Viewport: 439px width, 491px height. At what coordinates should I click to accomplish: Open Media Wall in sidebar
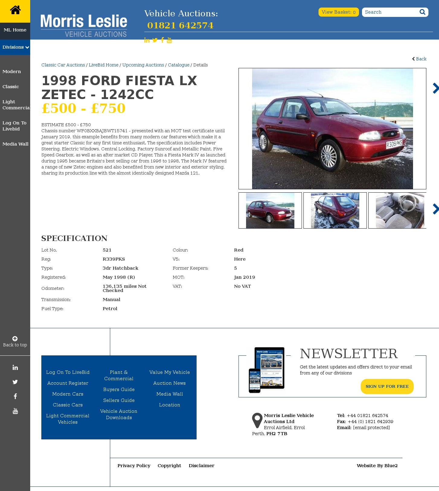[15, 144]
